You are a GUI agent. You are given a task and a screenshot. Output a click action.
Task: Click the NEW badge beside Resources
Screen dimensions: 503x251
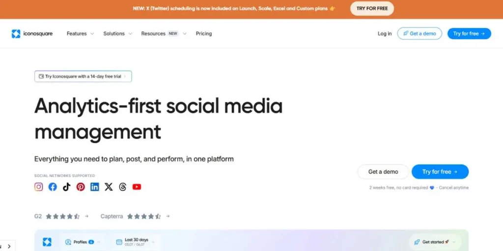[173, 34]
